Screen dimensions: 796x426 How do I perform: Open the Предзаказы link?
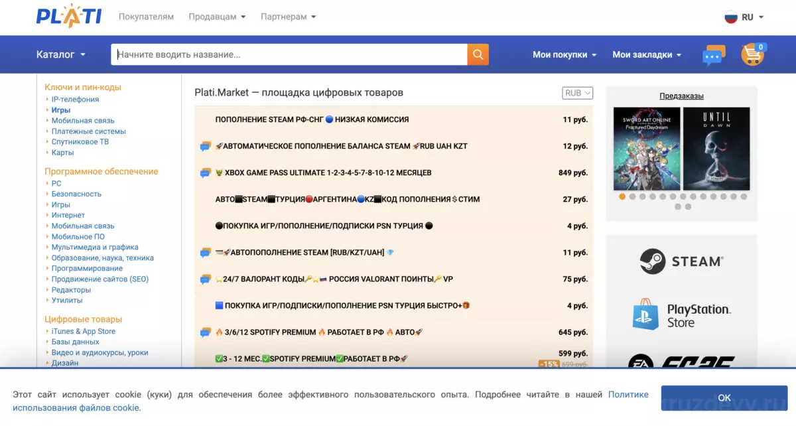681,96
